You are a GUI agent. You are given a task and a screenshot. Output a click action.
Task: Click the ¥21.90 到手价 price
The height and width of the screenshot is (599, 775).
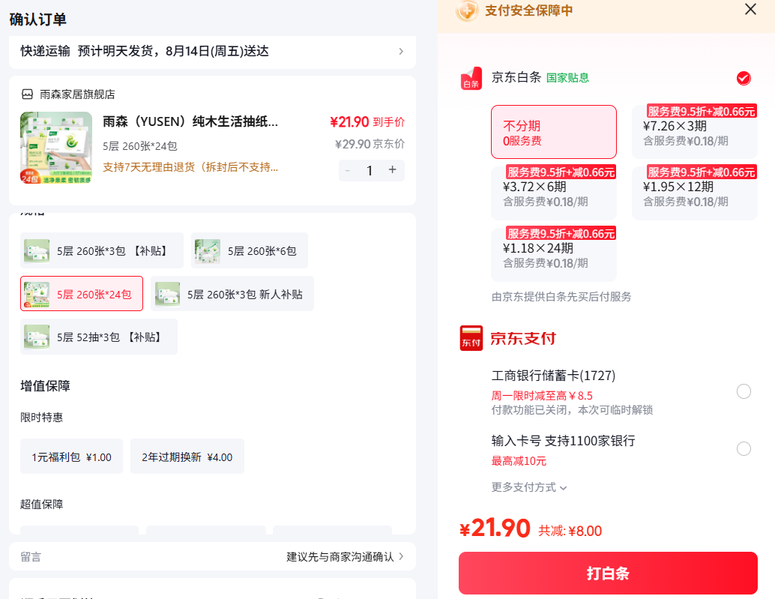pyautogui.click(x=367, y=121)
